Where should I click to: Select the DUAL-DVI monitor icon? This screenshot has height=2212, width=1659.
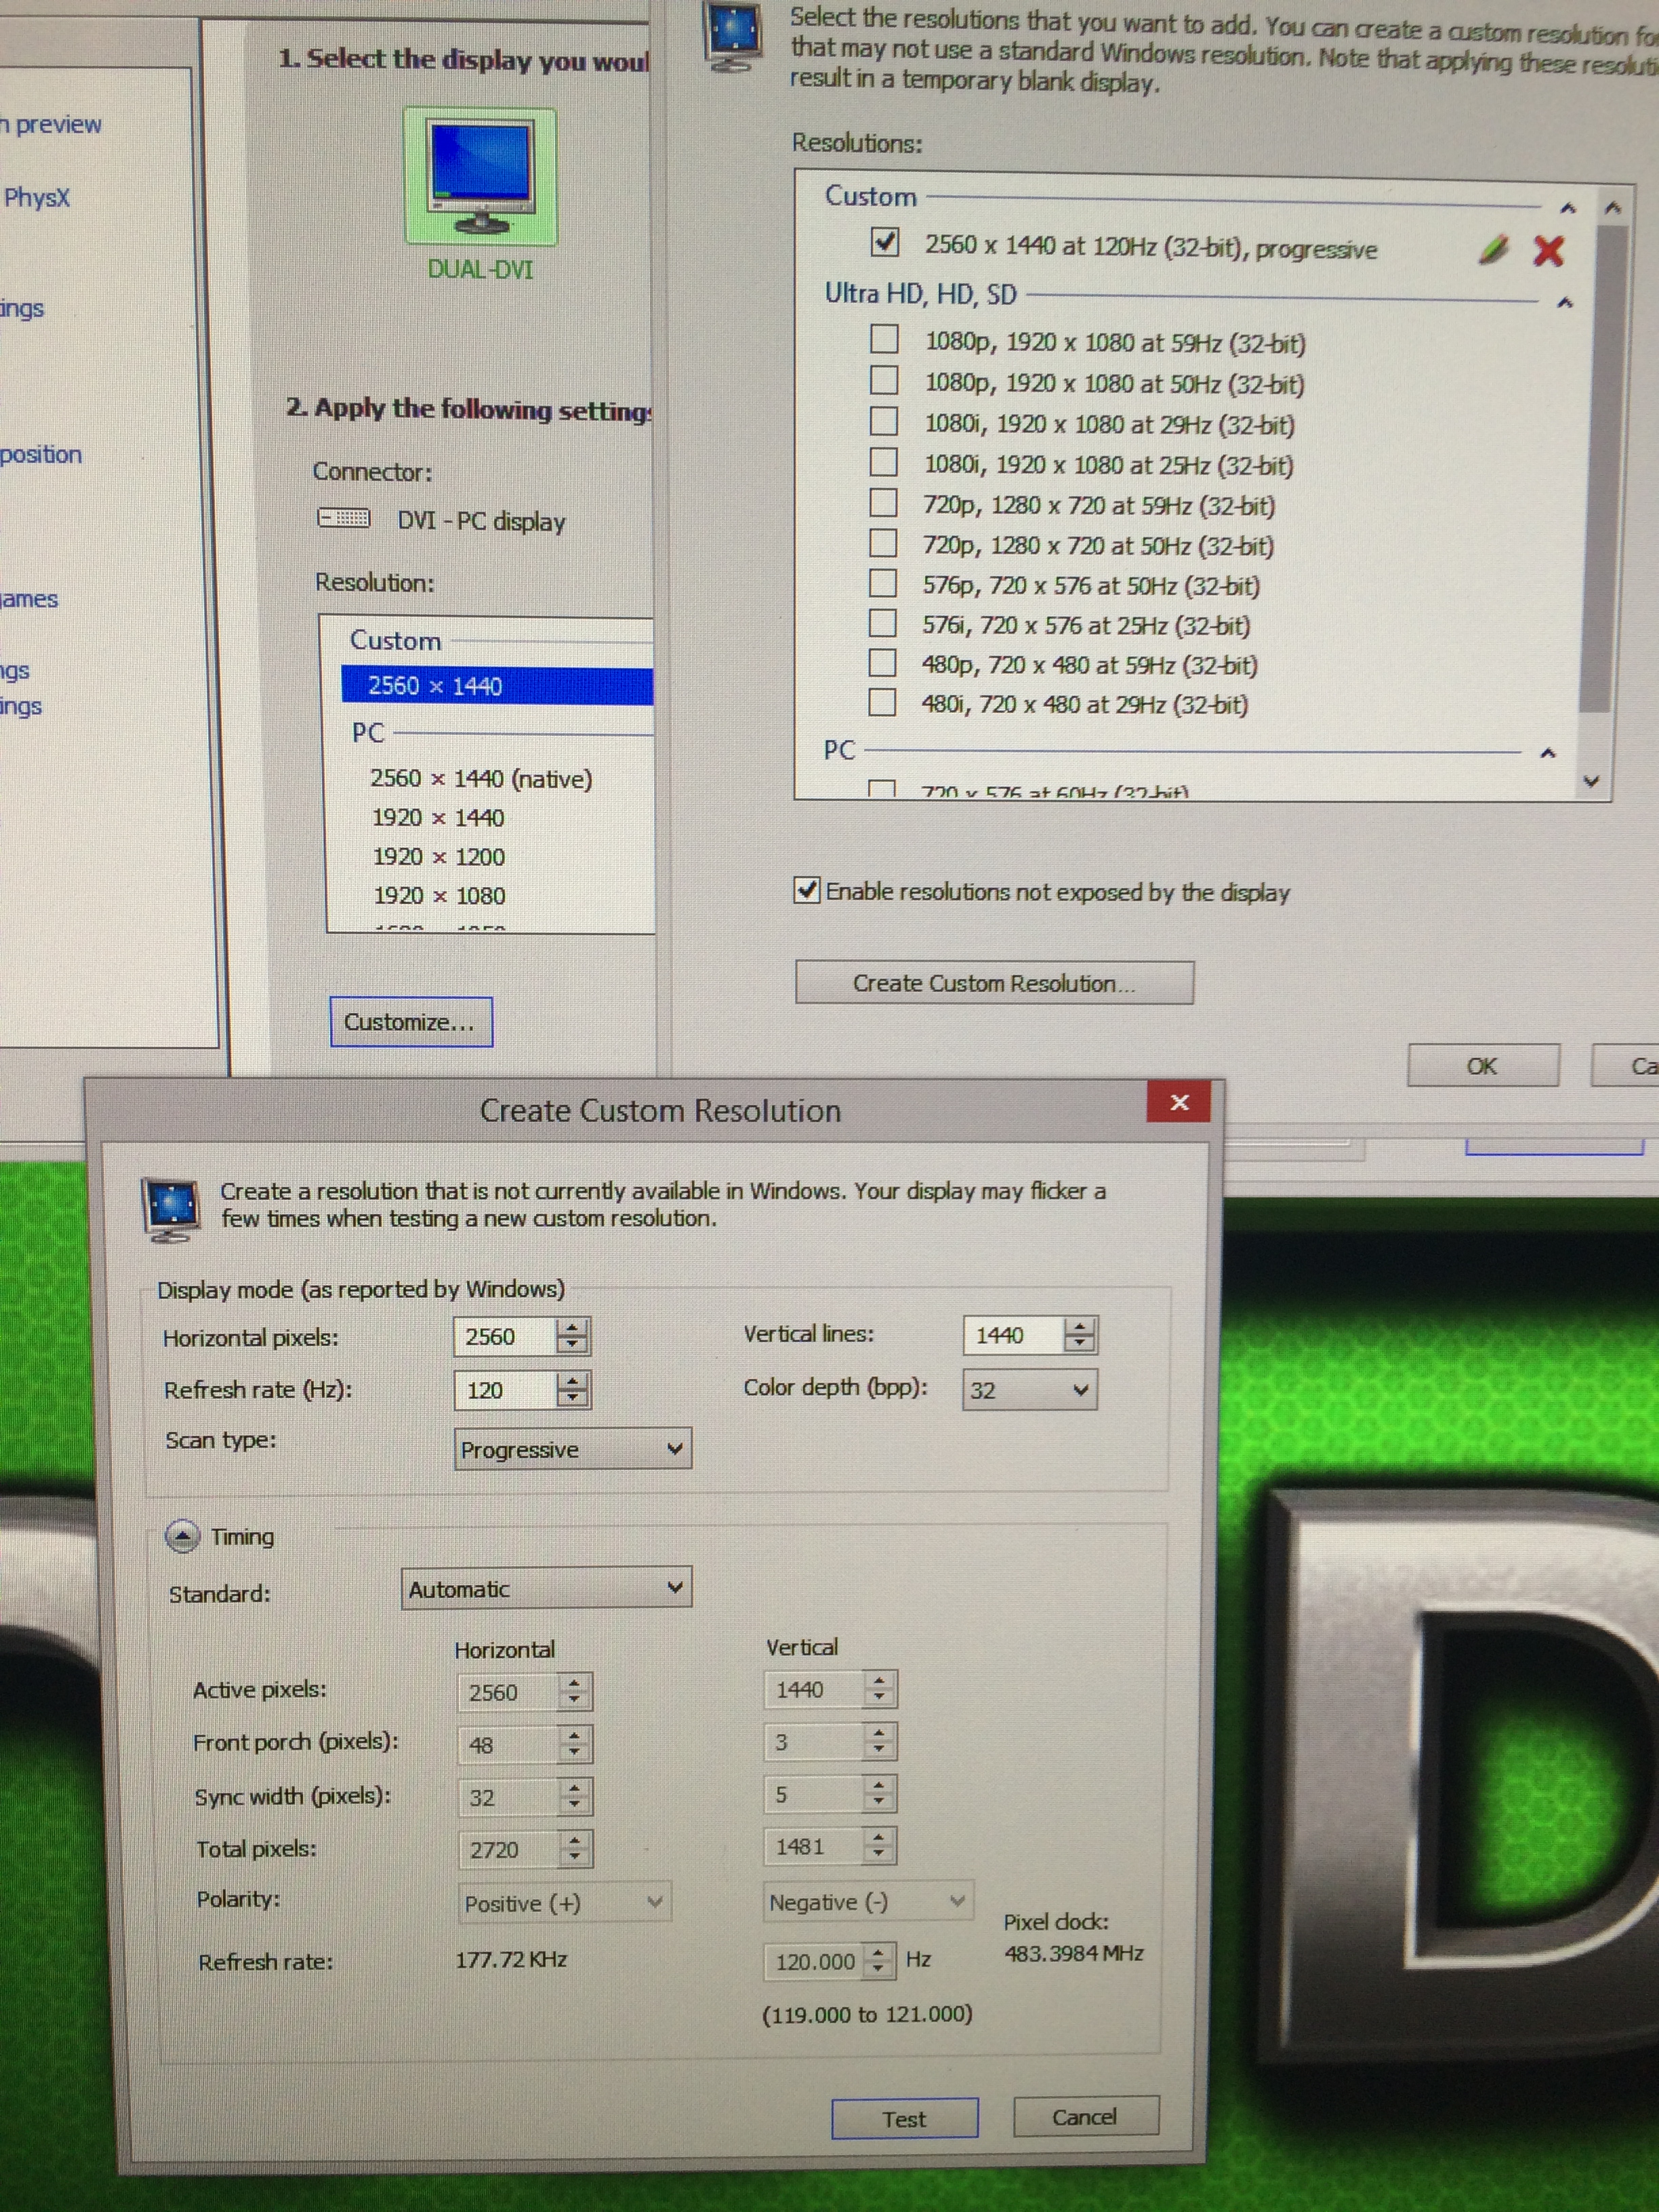pos(480,176)
